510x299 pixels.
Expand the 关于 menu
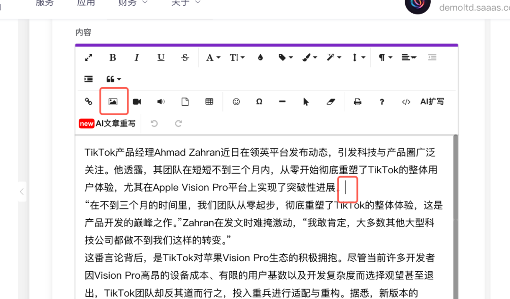[186, 3]
